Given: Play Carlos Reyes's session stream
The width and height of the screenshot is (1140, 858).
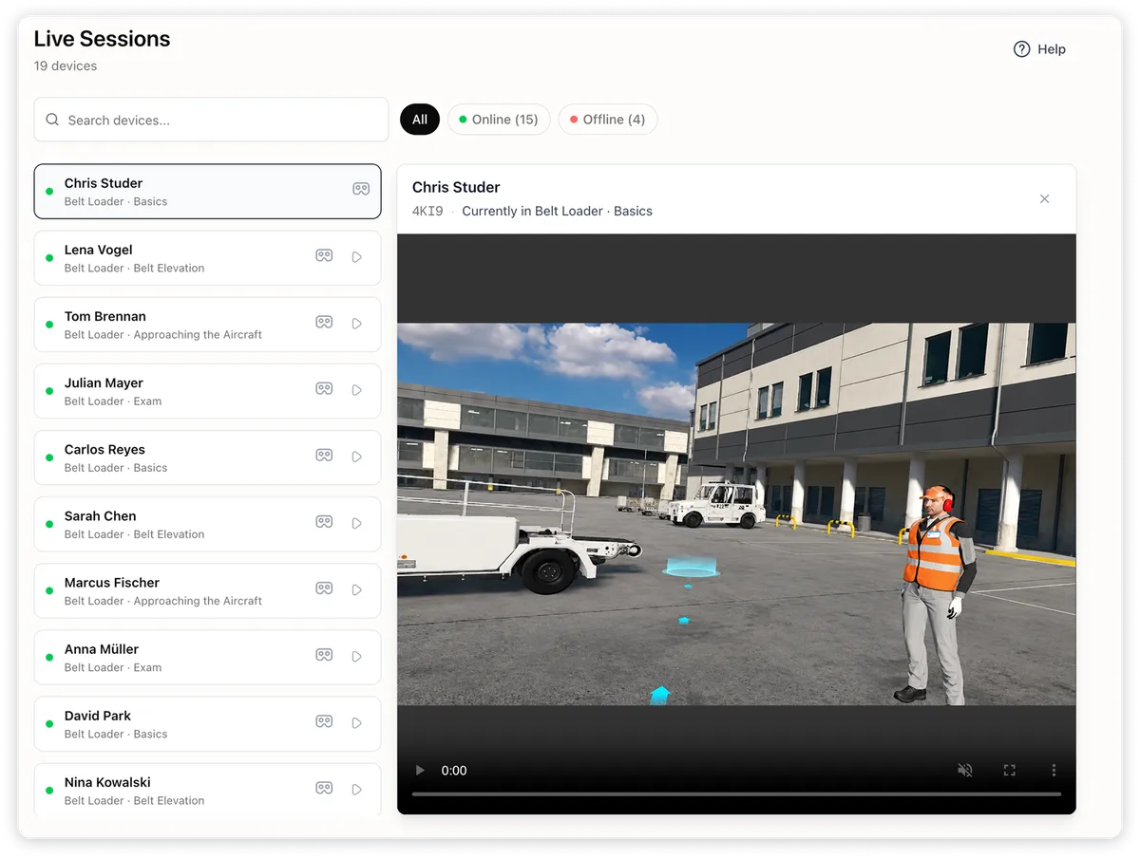Looking at the screenshot, I should point(357,457).
